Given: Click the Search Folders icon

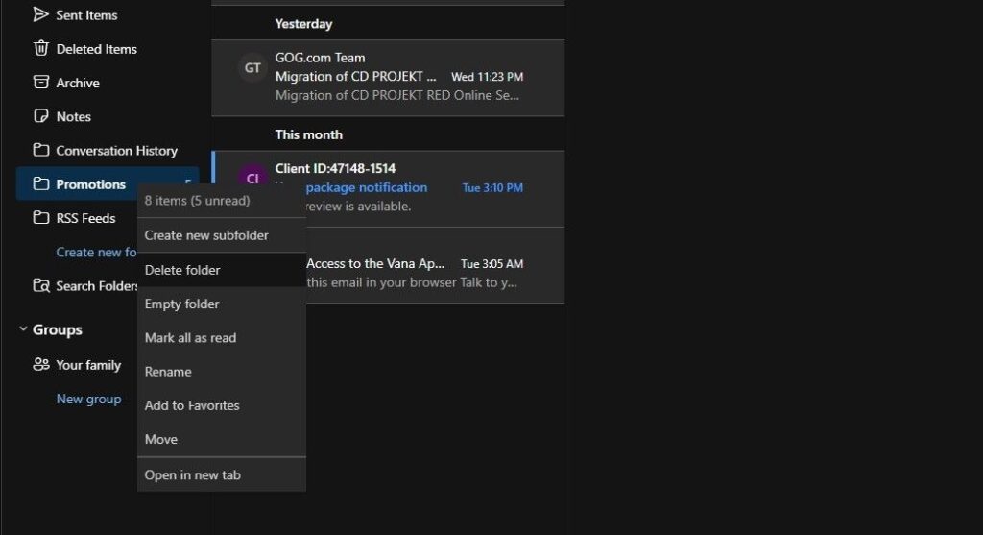Looking at the screenshot, I should pyautogui.click(x=40, y=285).
